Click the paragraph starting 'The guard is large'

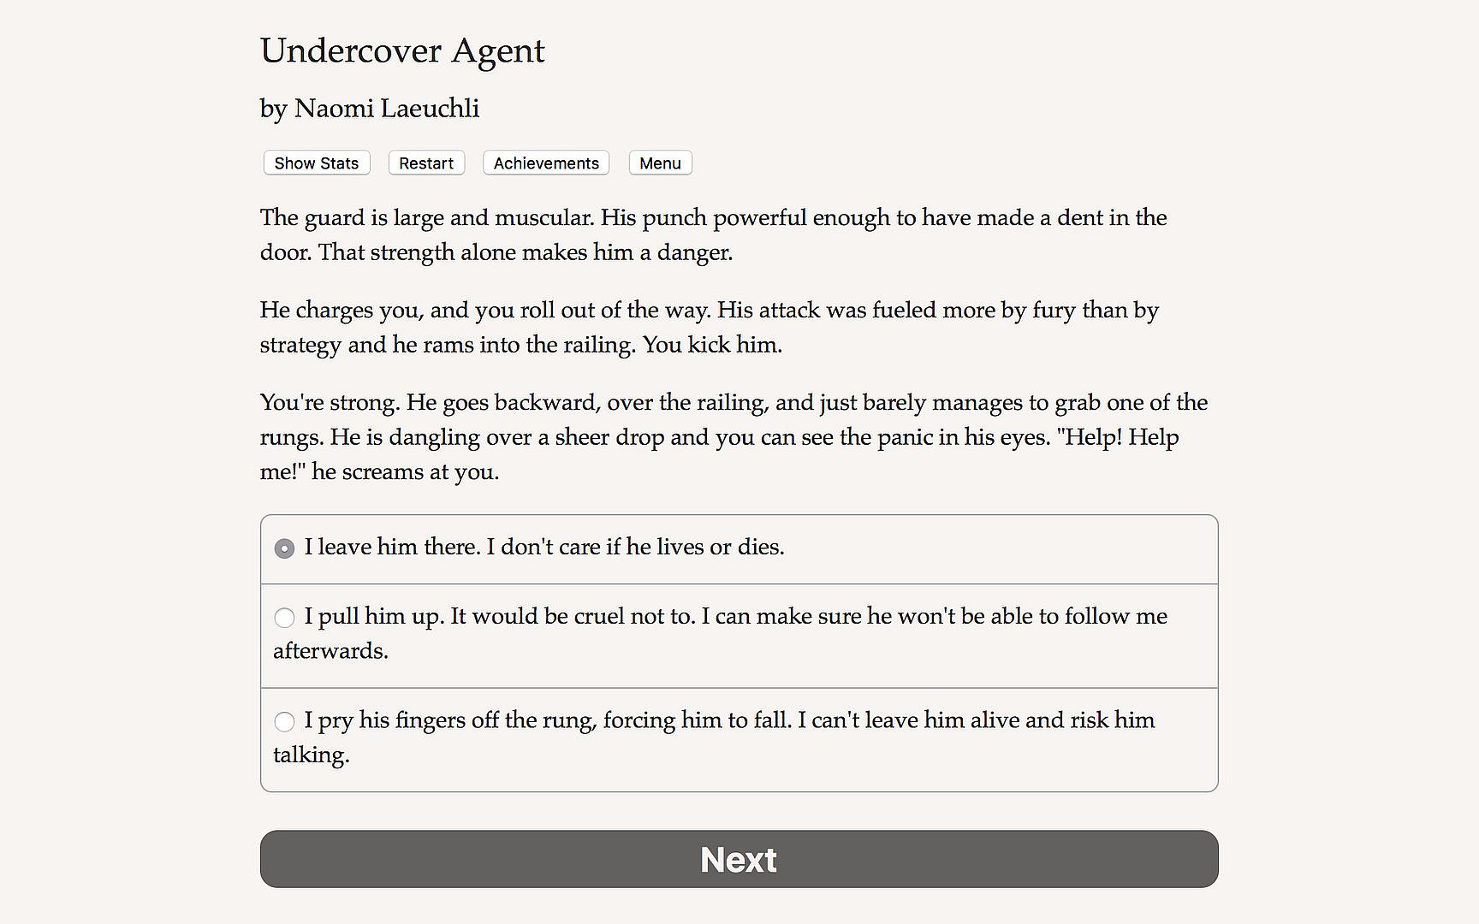713,234
